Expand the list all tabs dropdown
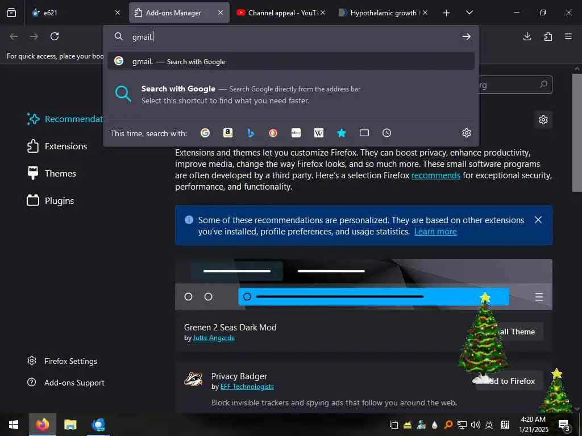 (x=469, y=12)
